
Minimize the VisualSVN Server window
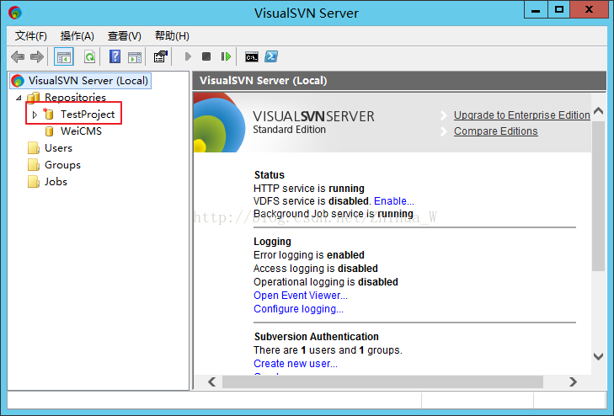pos(536,10)
